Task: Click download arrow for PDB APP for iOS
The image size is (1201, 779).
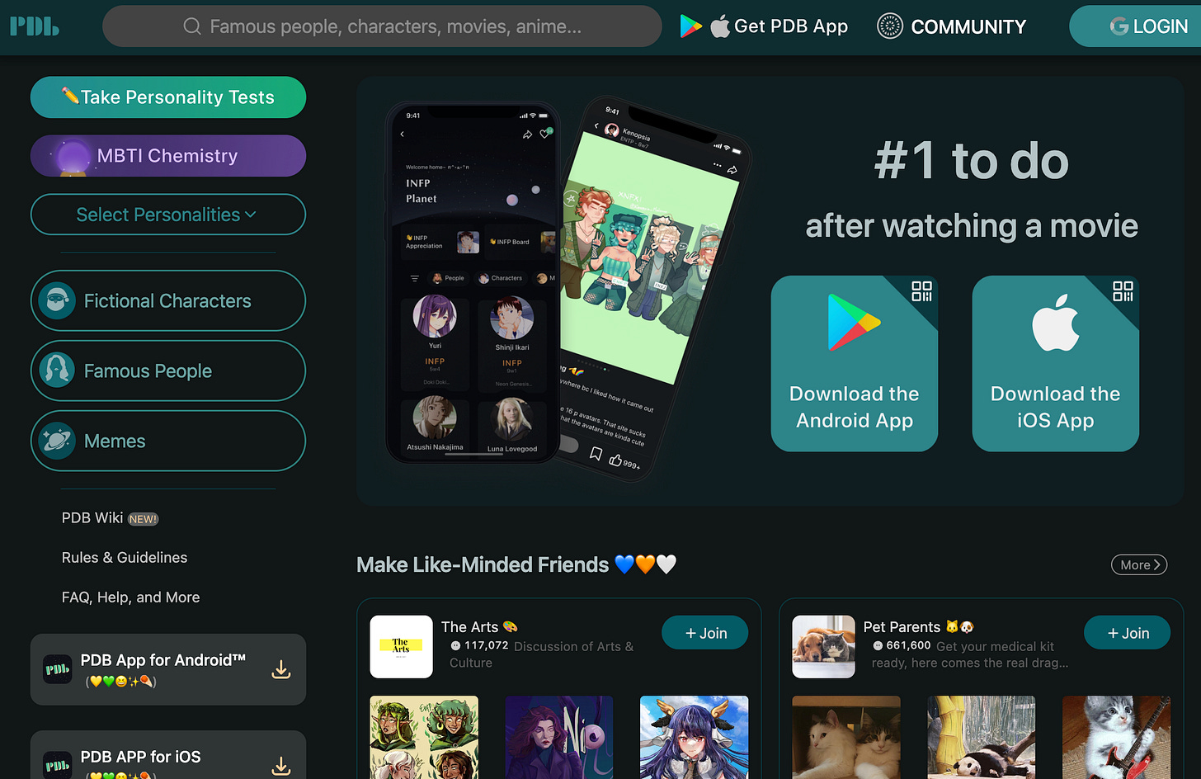Action: (x=281, y=767)
